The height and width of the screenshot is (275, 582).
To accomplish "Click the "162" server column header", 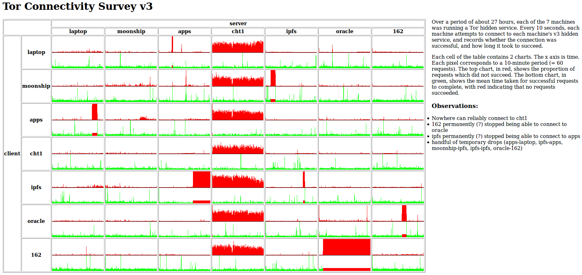I will [x=398, y=31].
